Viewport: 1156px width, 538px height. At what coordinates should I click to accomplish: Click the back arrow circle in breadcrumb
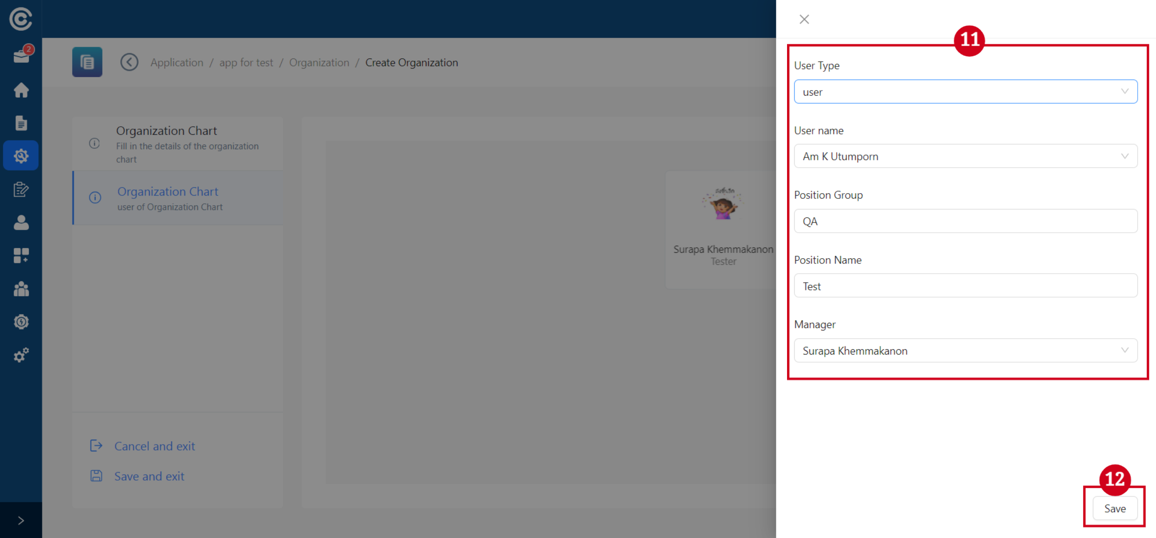(x=129, y=62)
